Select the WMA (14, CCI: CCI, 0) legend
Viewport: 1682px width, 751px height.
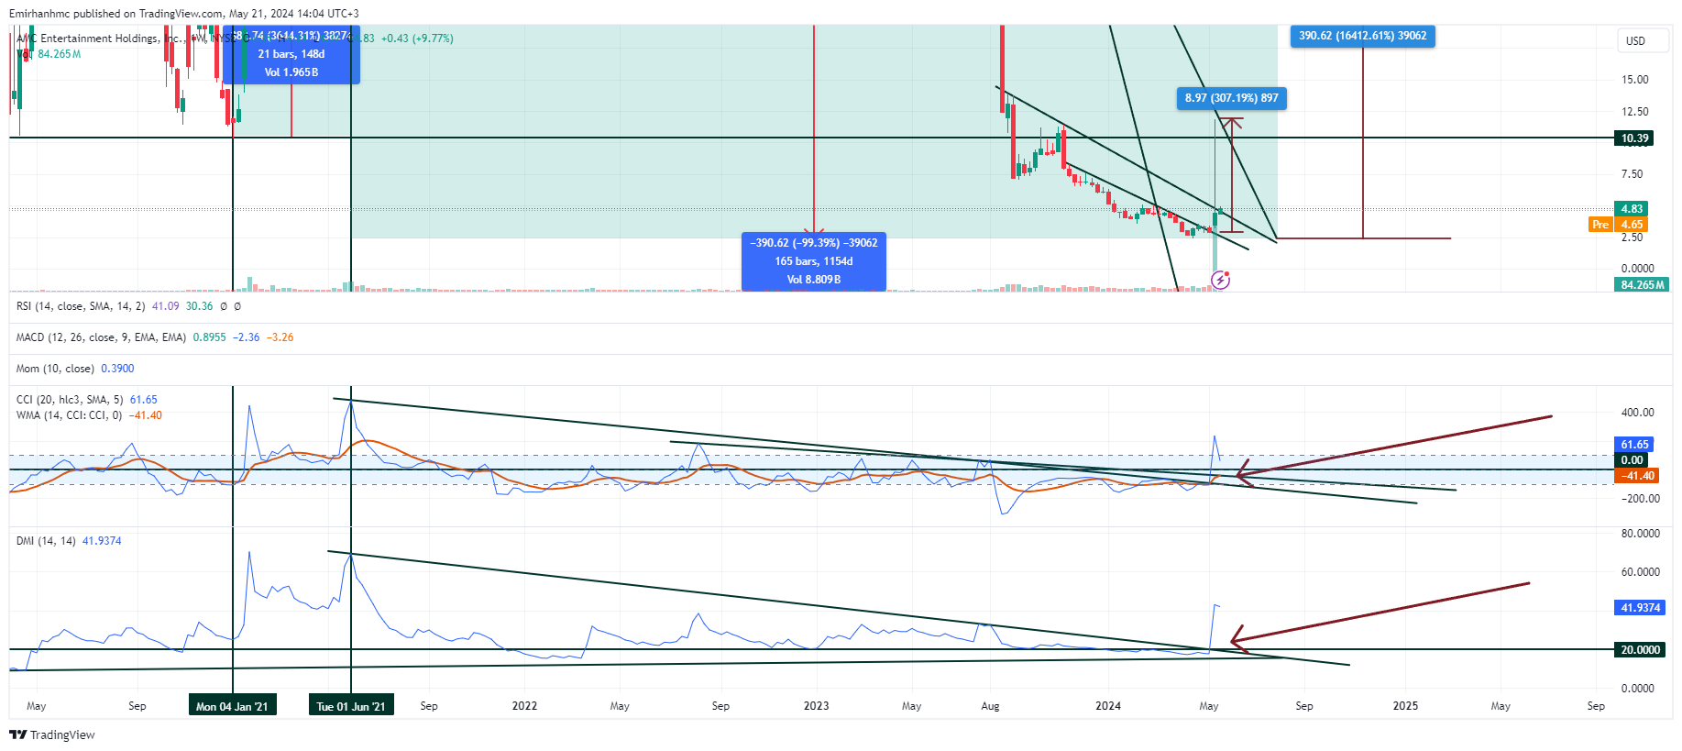click(x=69, y=415)
